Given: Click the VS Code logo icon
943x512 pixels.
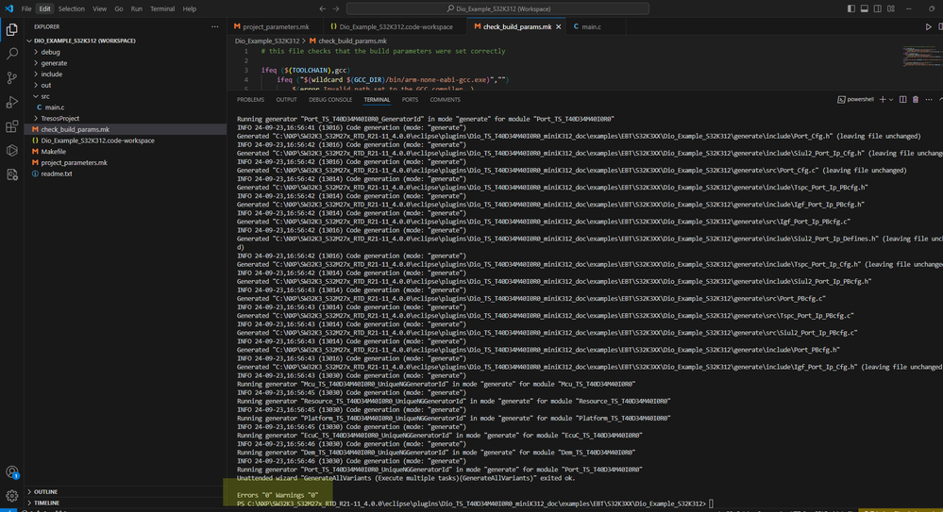Looking at the screenshot, I should (8, 8).
